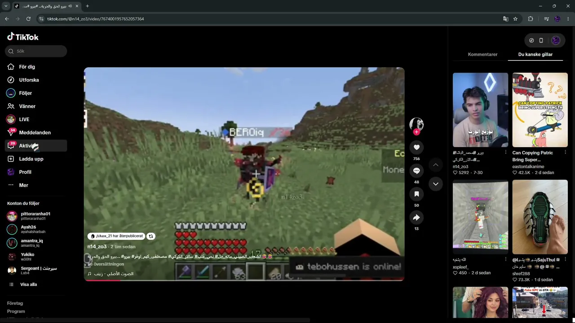This screenshot has width=575, height=323.
Task: Click the Ladda upp upload icon
Action: pos(11,159)
